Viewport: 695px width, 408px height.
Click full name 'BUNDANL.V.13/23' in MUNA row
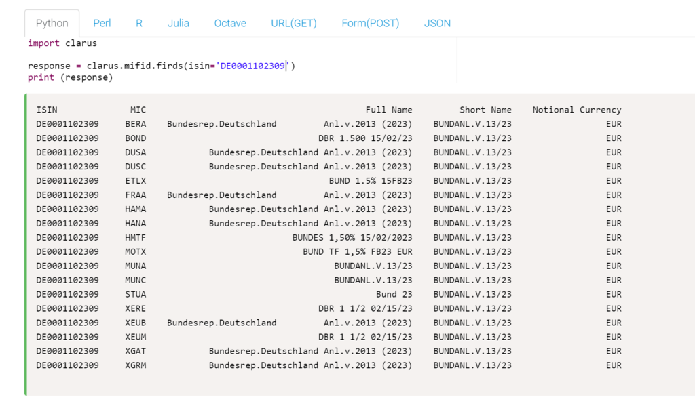(373, 266)
